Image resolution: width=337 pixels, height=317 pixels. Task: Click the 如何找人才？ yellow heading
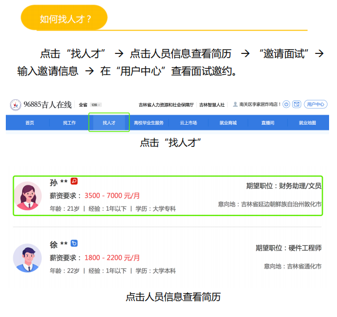pyautogui.click(x=64, y=17)
